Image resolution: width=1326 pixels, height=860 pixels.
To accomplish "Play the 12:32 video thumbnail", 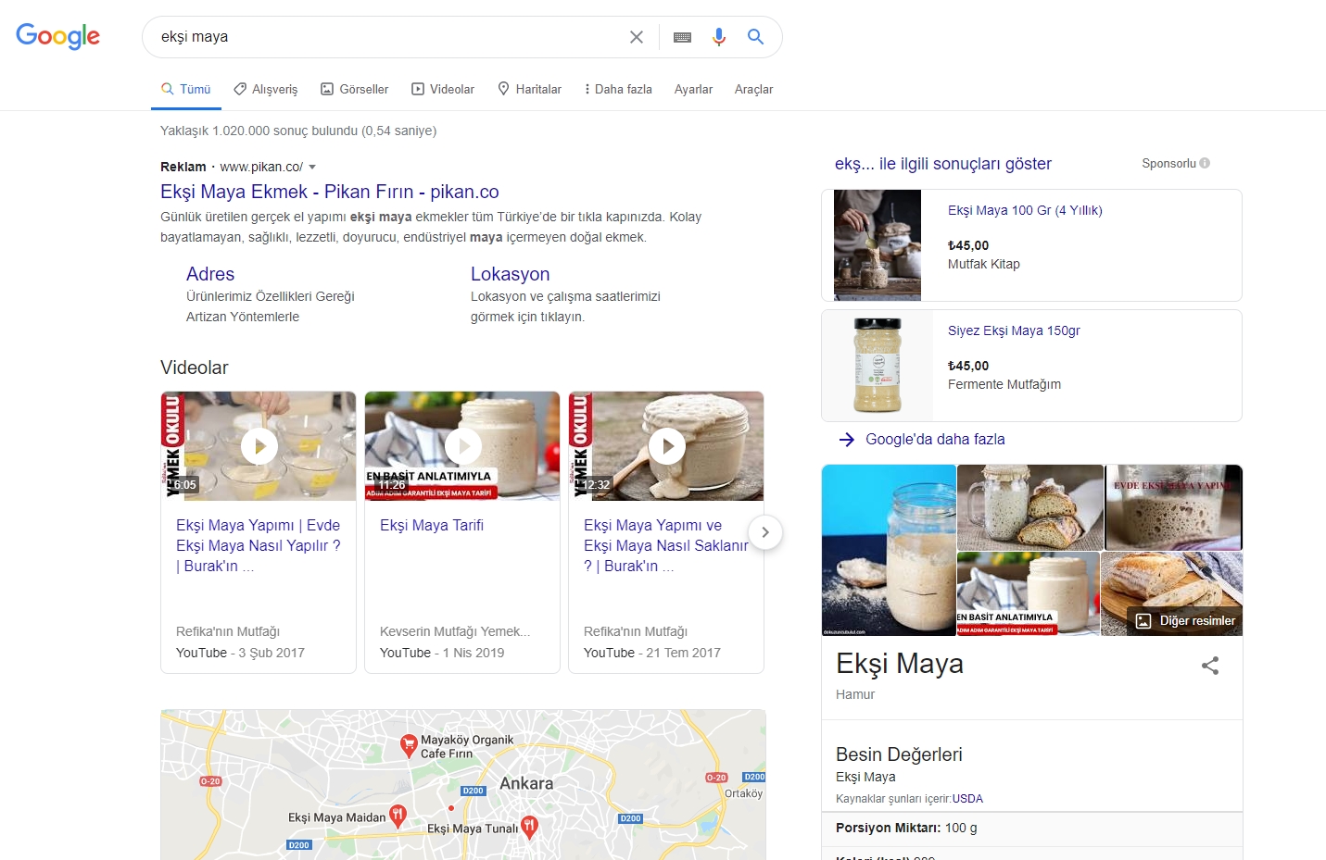I will click(666, 446).
